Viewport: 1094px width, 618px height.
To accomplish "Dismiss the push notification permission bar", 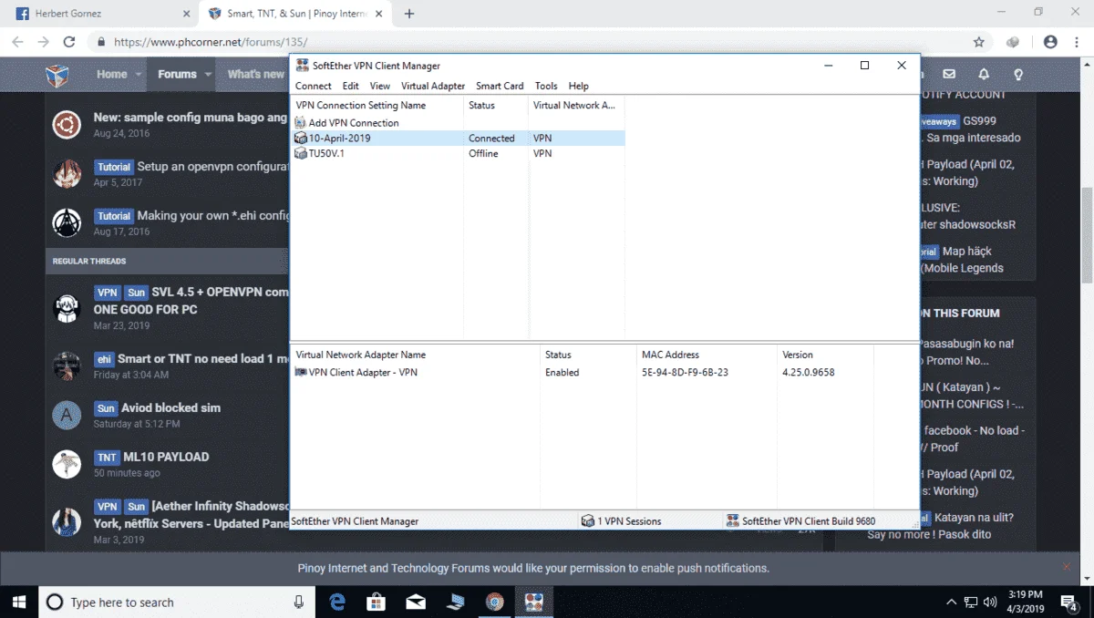I will coord(1067,567).
